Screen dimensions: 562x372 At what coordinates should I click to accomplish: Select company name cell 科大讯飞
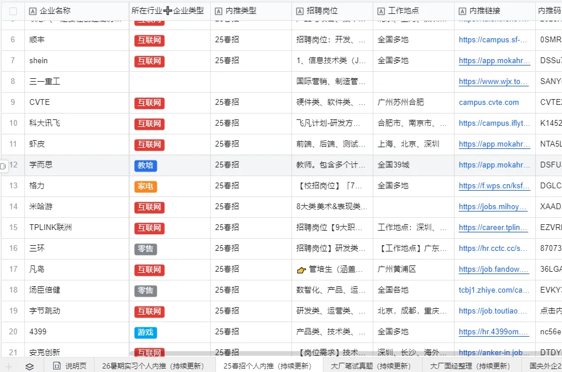(77, 123)
